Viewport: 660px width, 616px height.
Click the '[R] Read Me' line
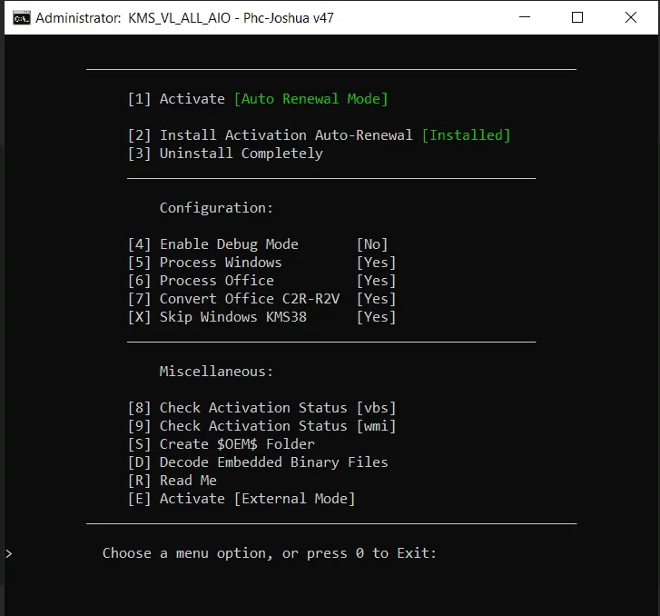172,481
